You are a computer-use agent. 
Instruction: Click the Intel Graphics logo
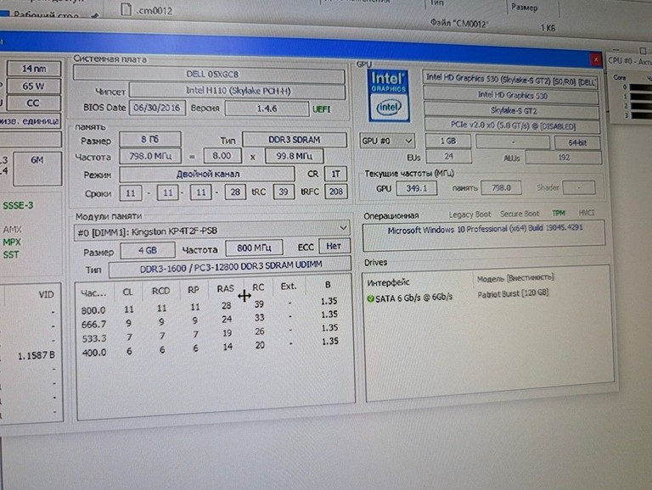click(x=388, y=96)
